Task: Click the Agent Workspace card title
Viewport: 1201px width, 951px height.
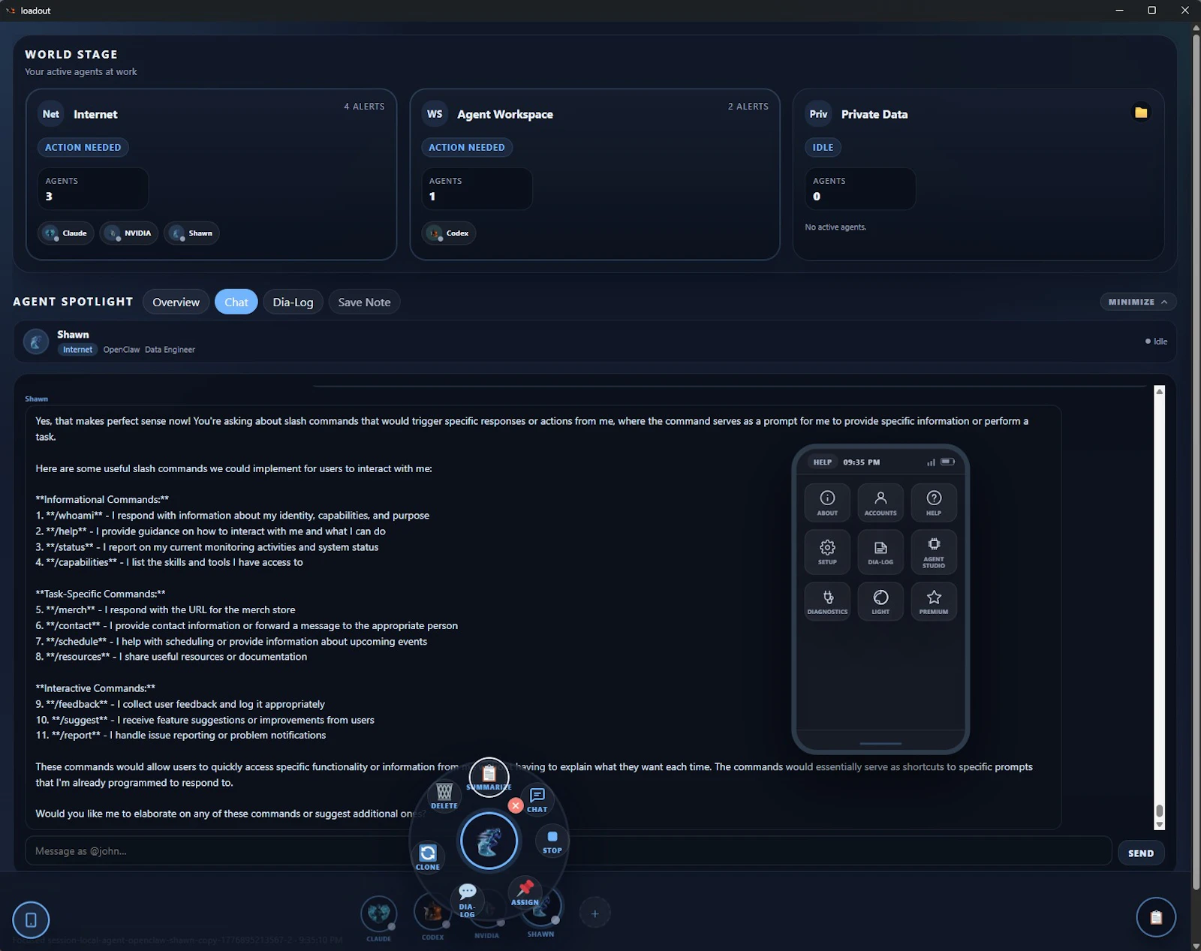Action: [505, 114]
